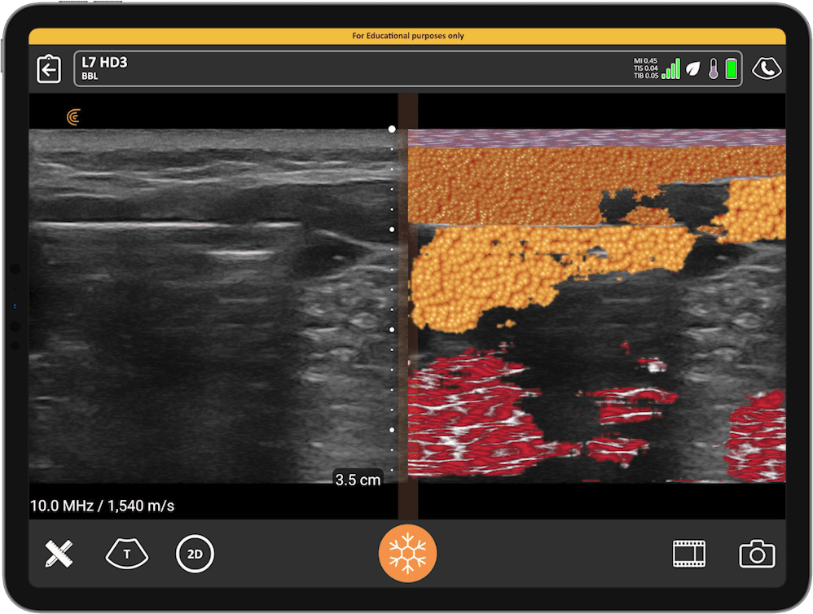Tap the 10.0 MHz / 1,540 m/s readout
Viewport: 813px width, 614px height.
tap(102, 506)
